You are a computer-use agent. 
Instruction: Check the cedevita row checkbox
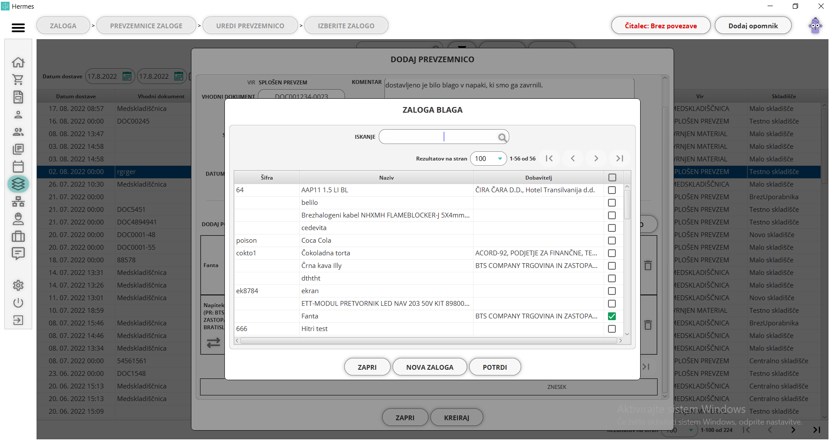612,228
